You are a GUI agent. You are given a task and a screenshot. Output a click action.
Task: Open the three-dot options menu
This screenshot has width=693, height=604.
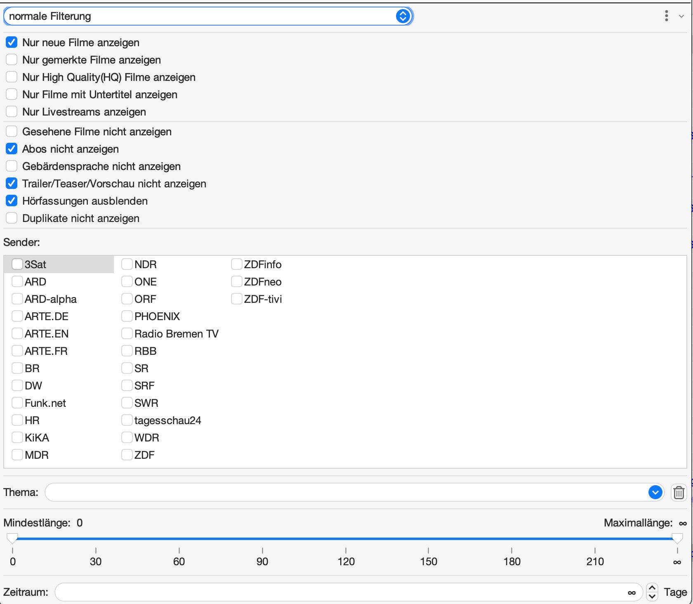(666, 16)
